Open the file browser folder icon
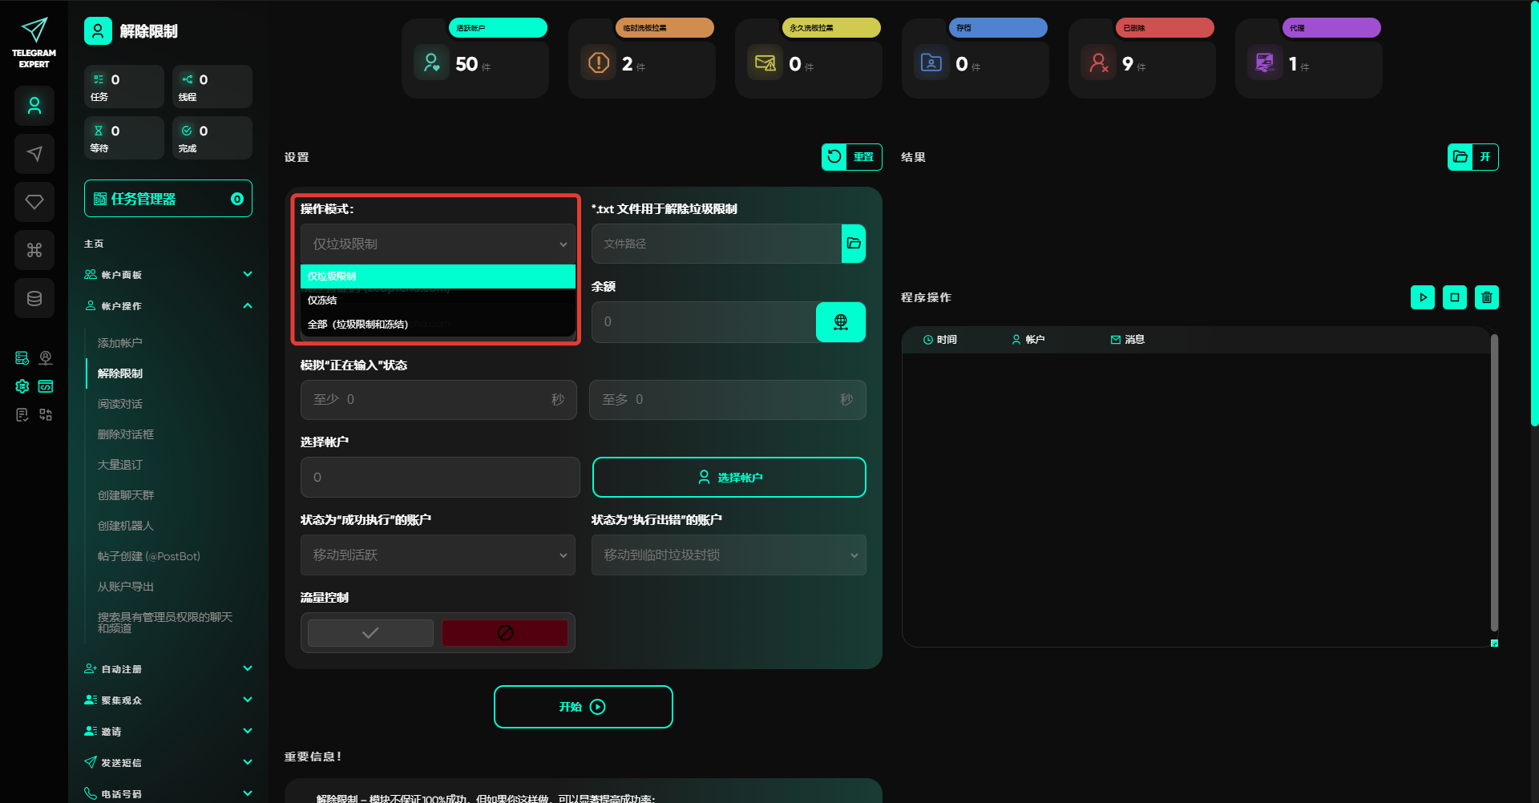The width and height of the screenshot is (1539, 803). point(853,244)
